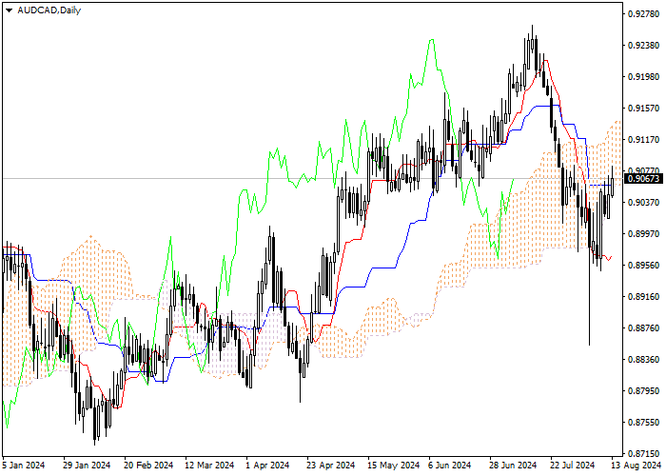Click the 20 Feb 2024 date label
The height and width of the screenshot is (476, 666).
click(148, 465)
